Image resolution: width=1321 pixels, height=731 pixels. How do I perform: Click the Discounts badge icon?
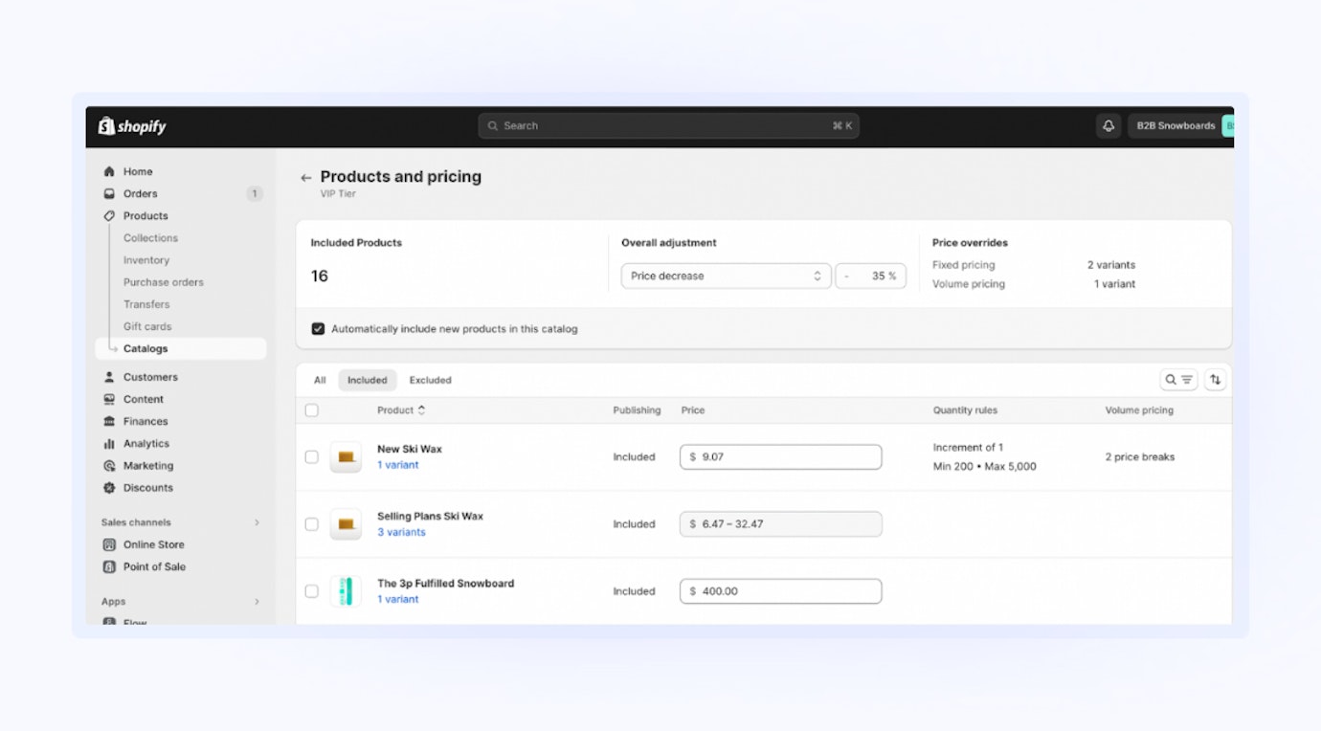(109, 487)
